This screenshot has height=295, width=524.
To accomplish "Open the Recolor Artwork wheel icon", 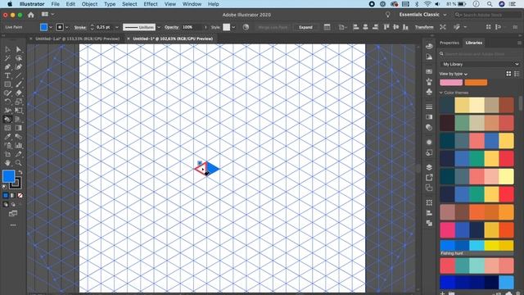I will coord(246,27).
